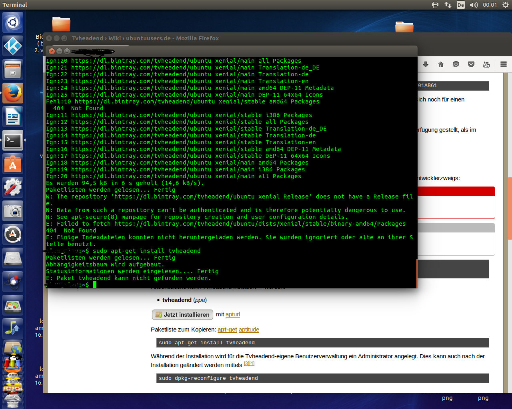Viewport: 512px width, 409px height.
Task: Click 'Ign:25' DEP-11 64x64 Icons line
Action: point(184,95)
